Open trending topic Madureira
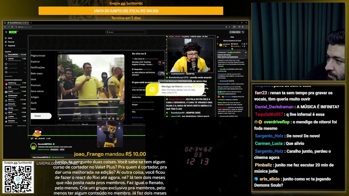 pos(136,97)
